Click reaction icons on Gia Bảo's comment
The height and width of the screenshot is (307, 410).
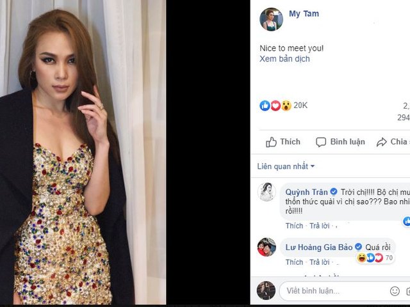coord(369,258)
